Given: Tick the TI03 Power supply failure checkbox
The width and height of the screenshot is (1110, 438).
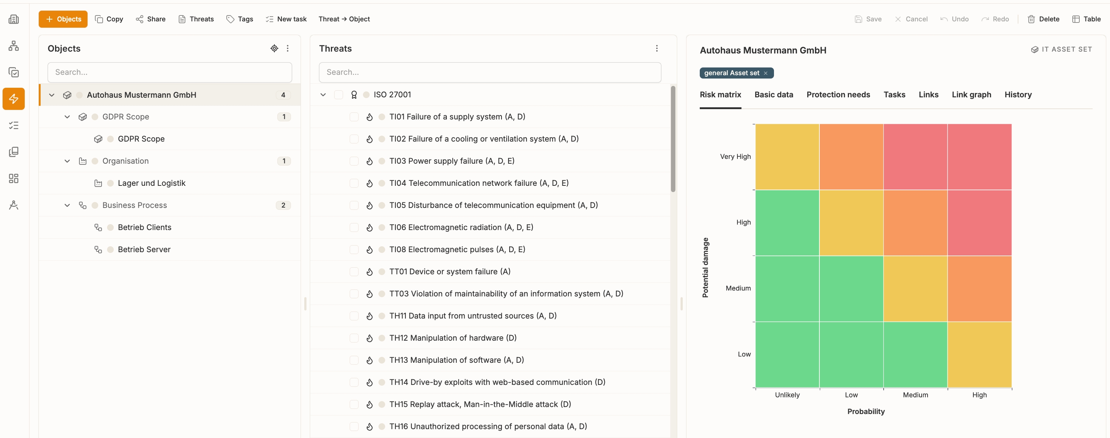Looking at the screenshot, I should pyautogui.click(x=354, y=161).
